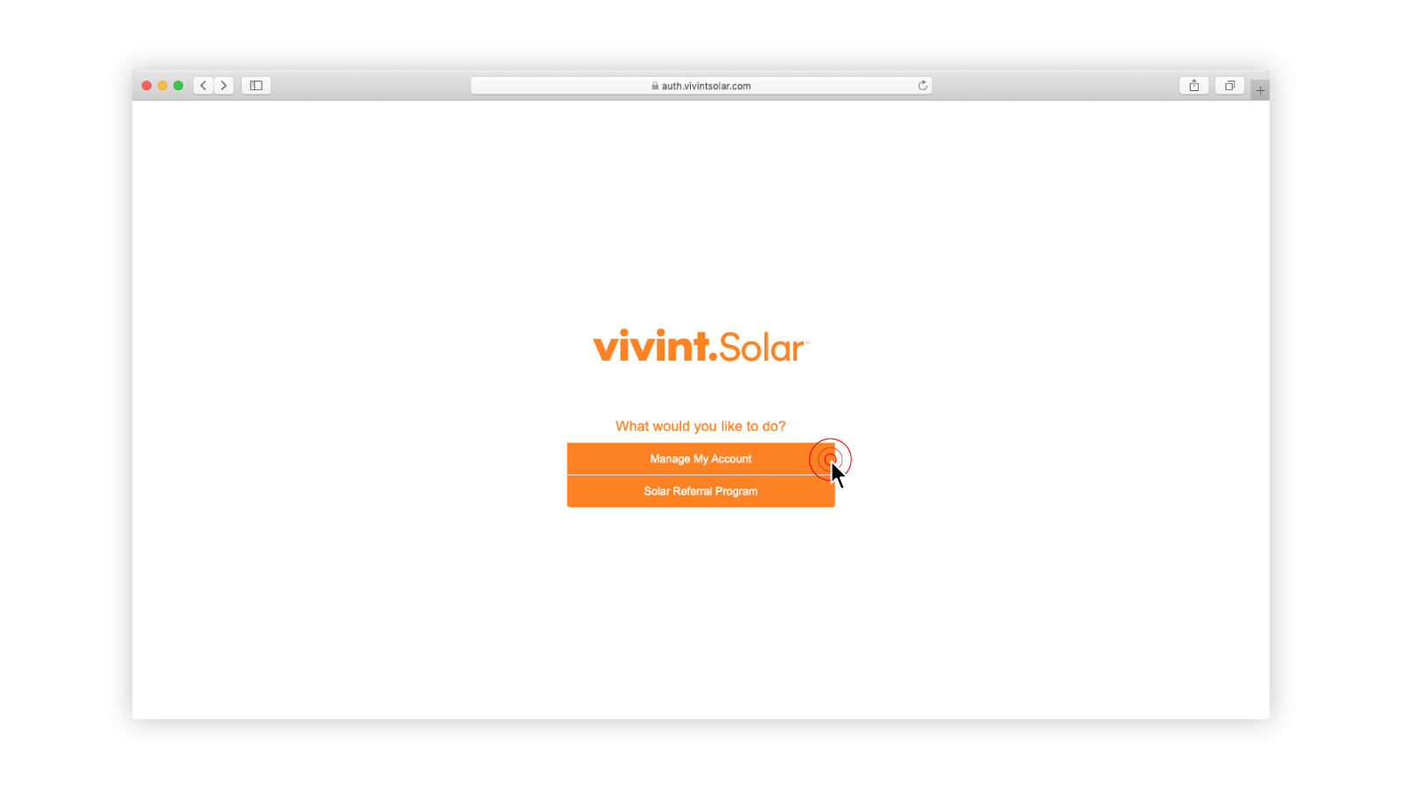Screen dimensions: 1401x788
Task: Minimize the window with the yellow button
Action: 163,86
